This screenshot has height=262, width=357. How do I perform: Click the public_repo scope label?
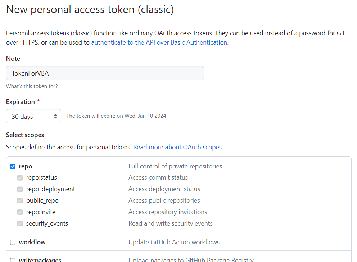(42, 200)
